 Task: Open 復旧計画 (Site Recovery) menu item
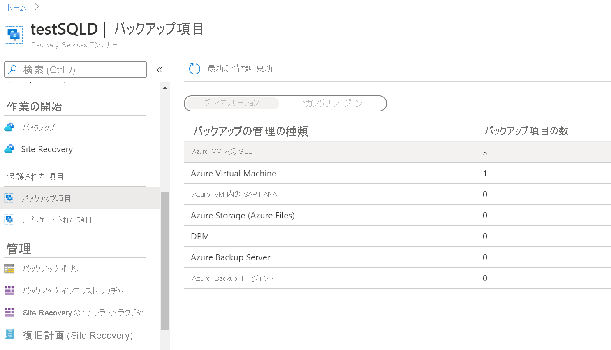tap(78, 336)
